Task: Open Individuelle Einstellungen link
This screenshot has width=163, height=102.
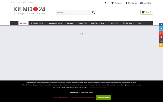Action: 61,98
